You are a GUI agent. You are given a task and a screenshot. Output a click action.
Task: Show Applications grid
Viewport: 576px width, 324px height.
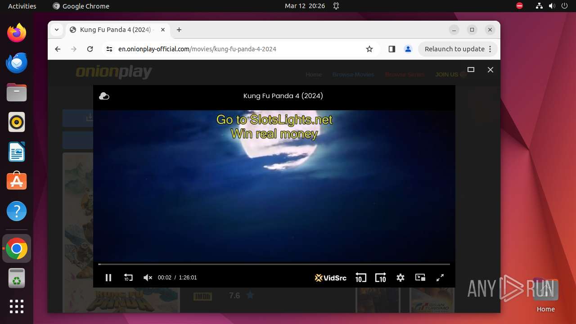(x=17, y=306)
